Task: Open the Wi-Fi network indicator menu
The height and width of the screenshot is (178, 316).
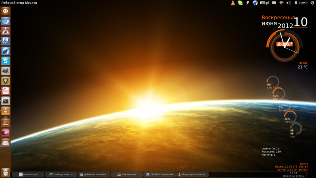Action: [281, 3]
